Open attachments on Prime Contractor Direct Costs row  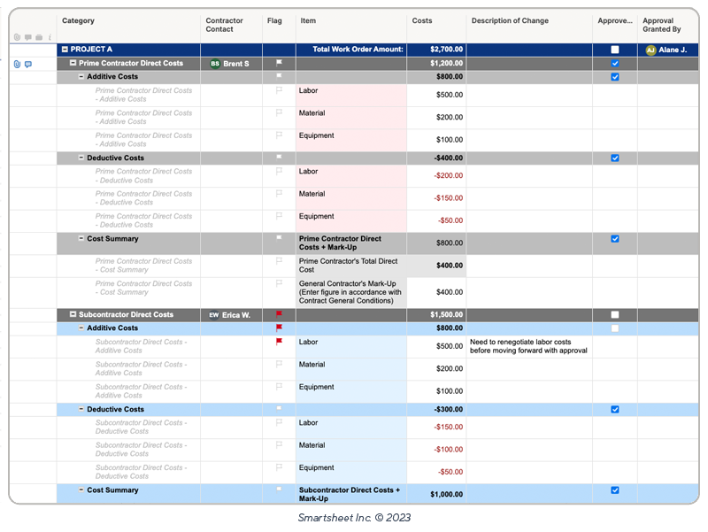pyautogui.click(x=17, y=64)
